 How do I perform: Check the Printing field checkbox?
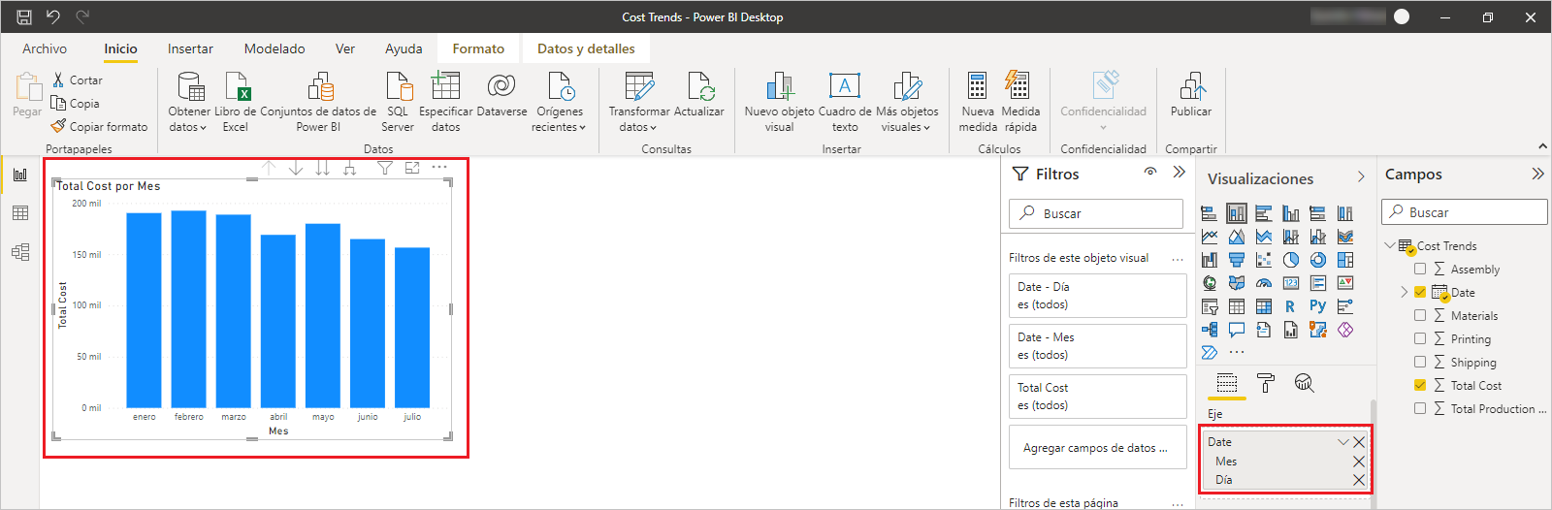pyautogui.click(x=1420, y=338)
